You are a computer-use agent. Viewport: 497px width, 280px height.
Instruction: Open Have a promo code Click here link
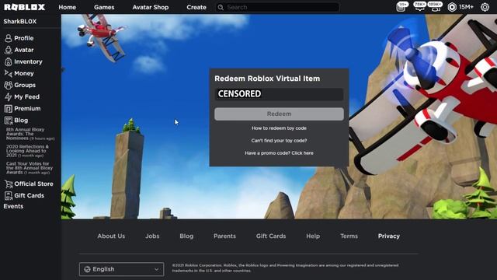[279, 153]
